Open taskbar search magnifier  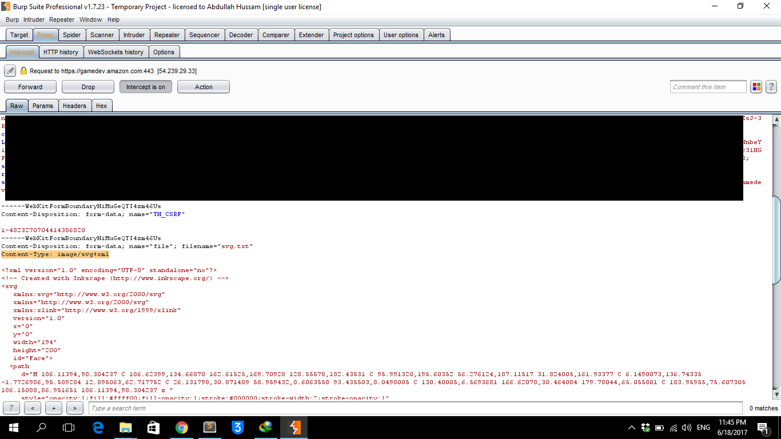(41, 428)
